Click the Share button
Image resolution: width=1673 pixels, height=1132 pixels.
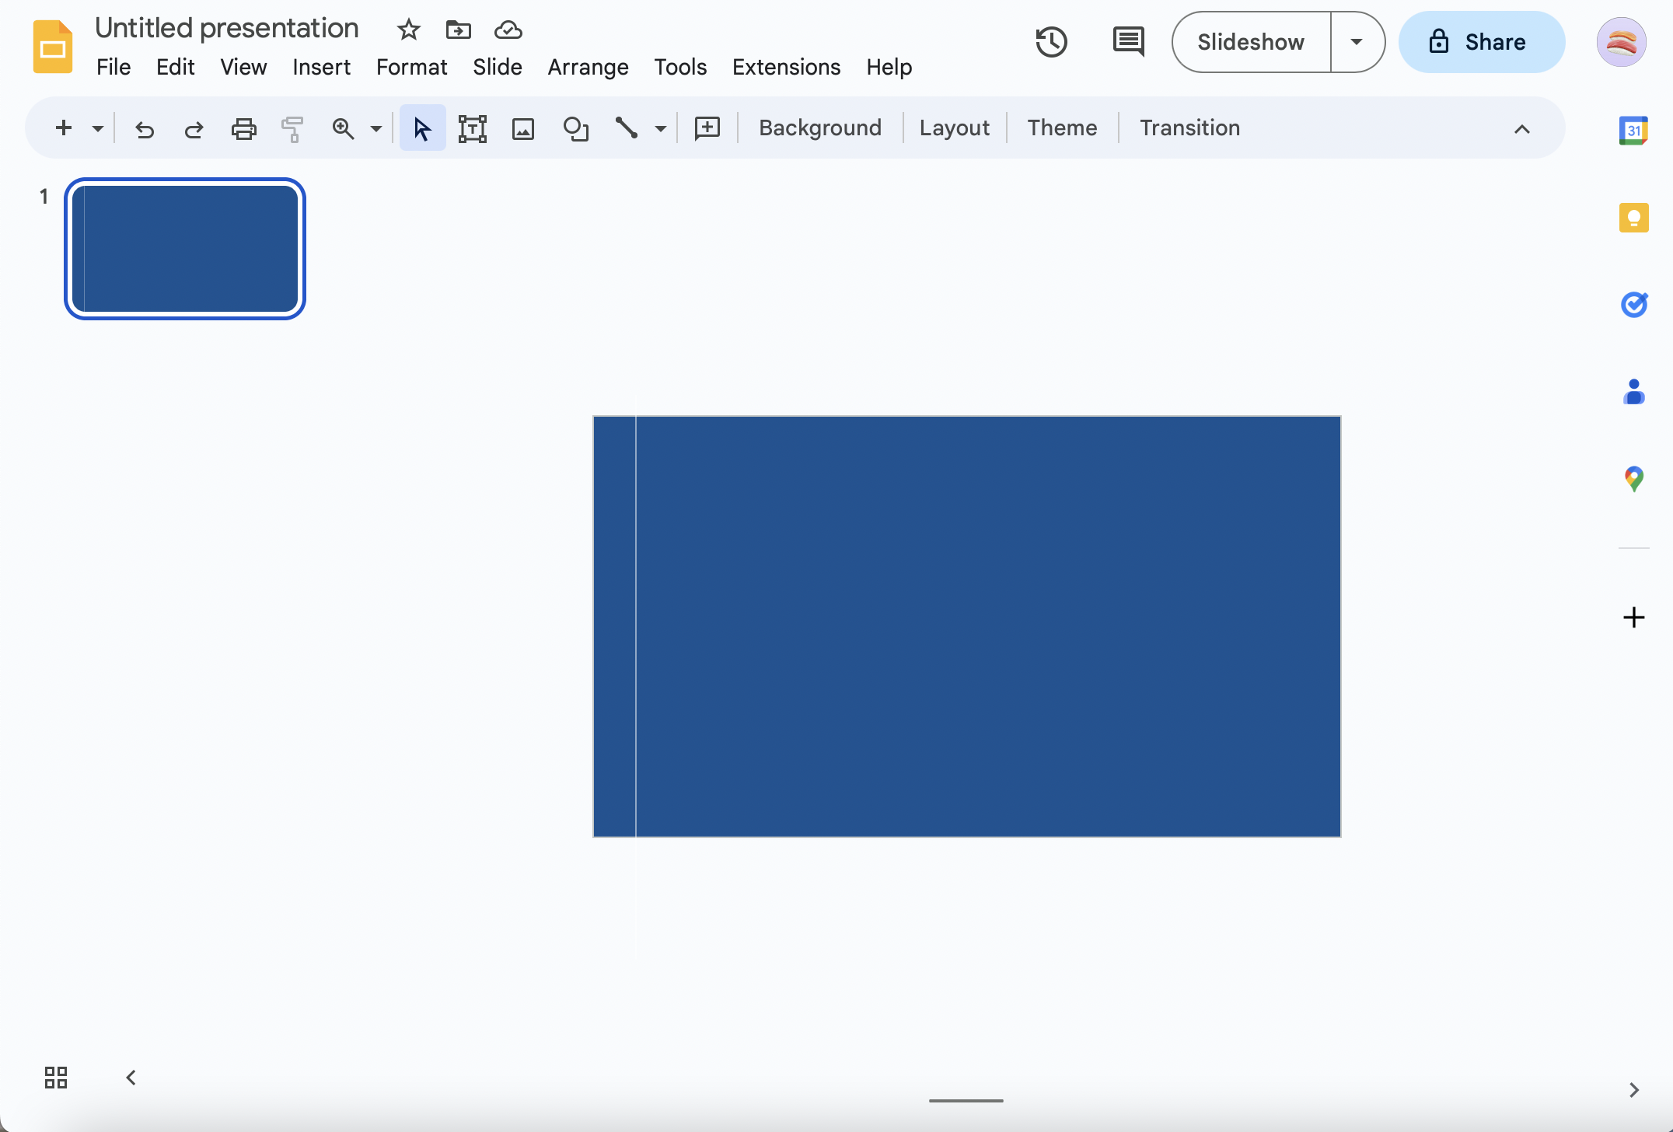click(1479, 42)
